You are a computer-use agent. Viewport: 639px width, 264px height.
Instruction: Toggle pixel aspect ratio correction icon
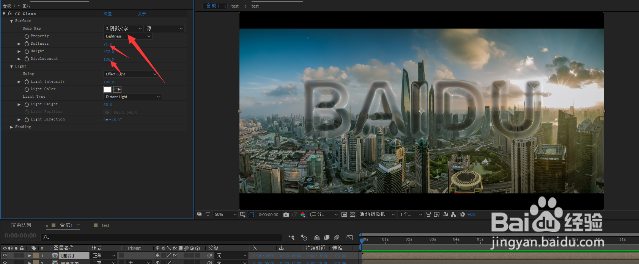click(428, 214)
